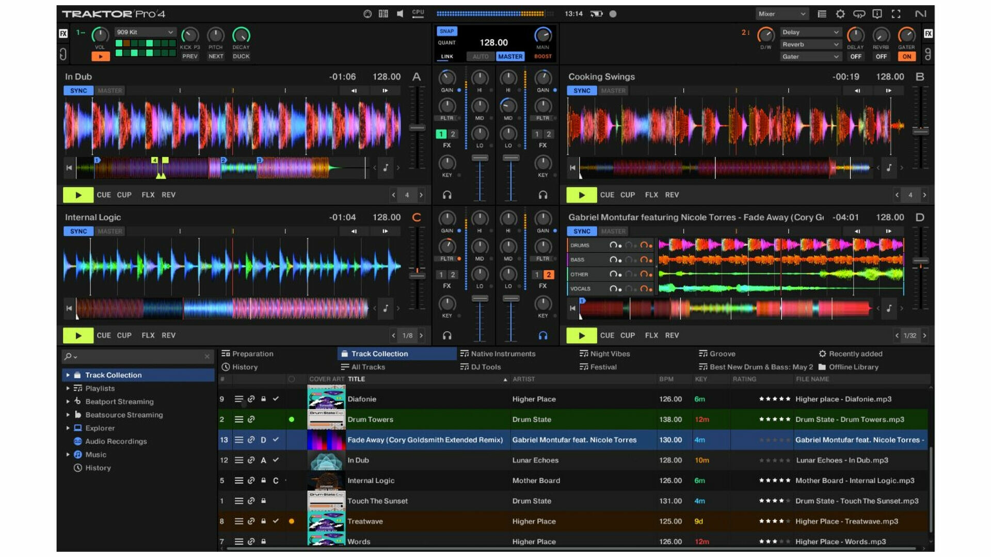Click CUE on Deck B
Screen dimensions: 991x557
(x=607, y=195)
